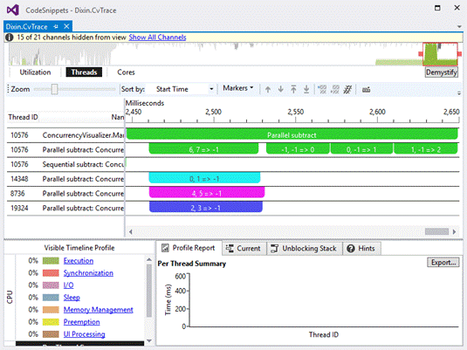Open the Sort by Start Time dropdown

[x=184, y=89]
